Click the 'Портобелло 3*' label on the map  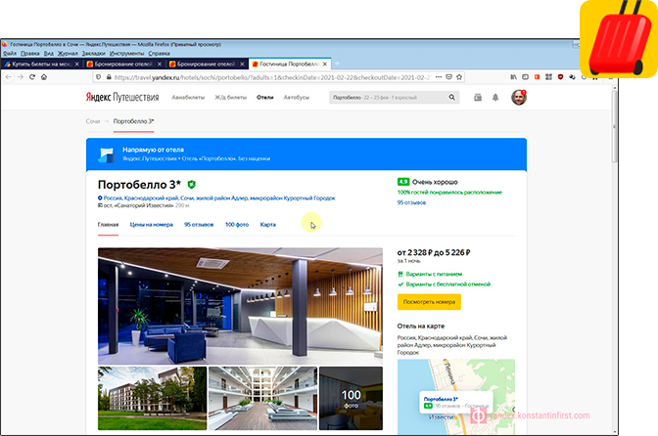tap(441, 399)
